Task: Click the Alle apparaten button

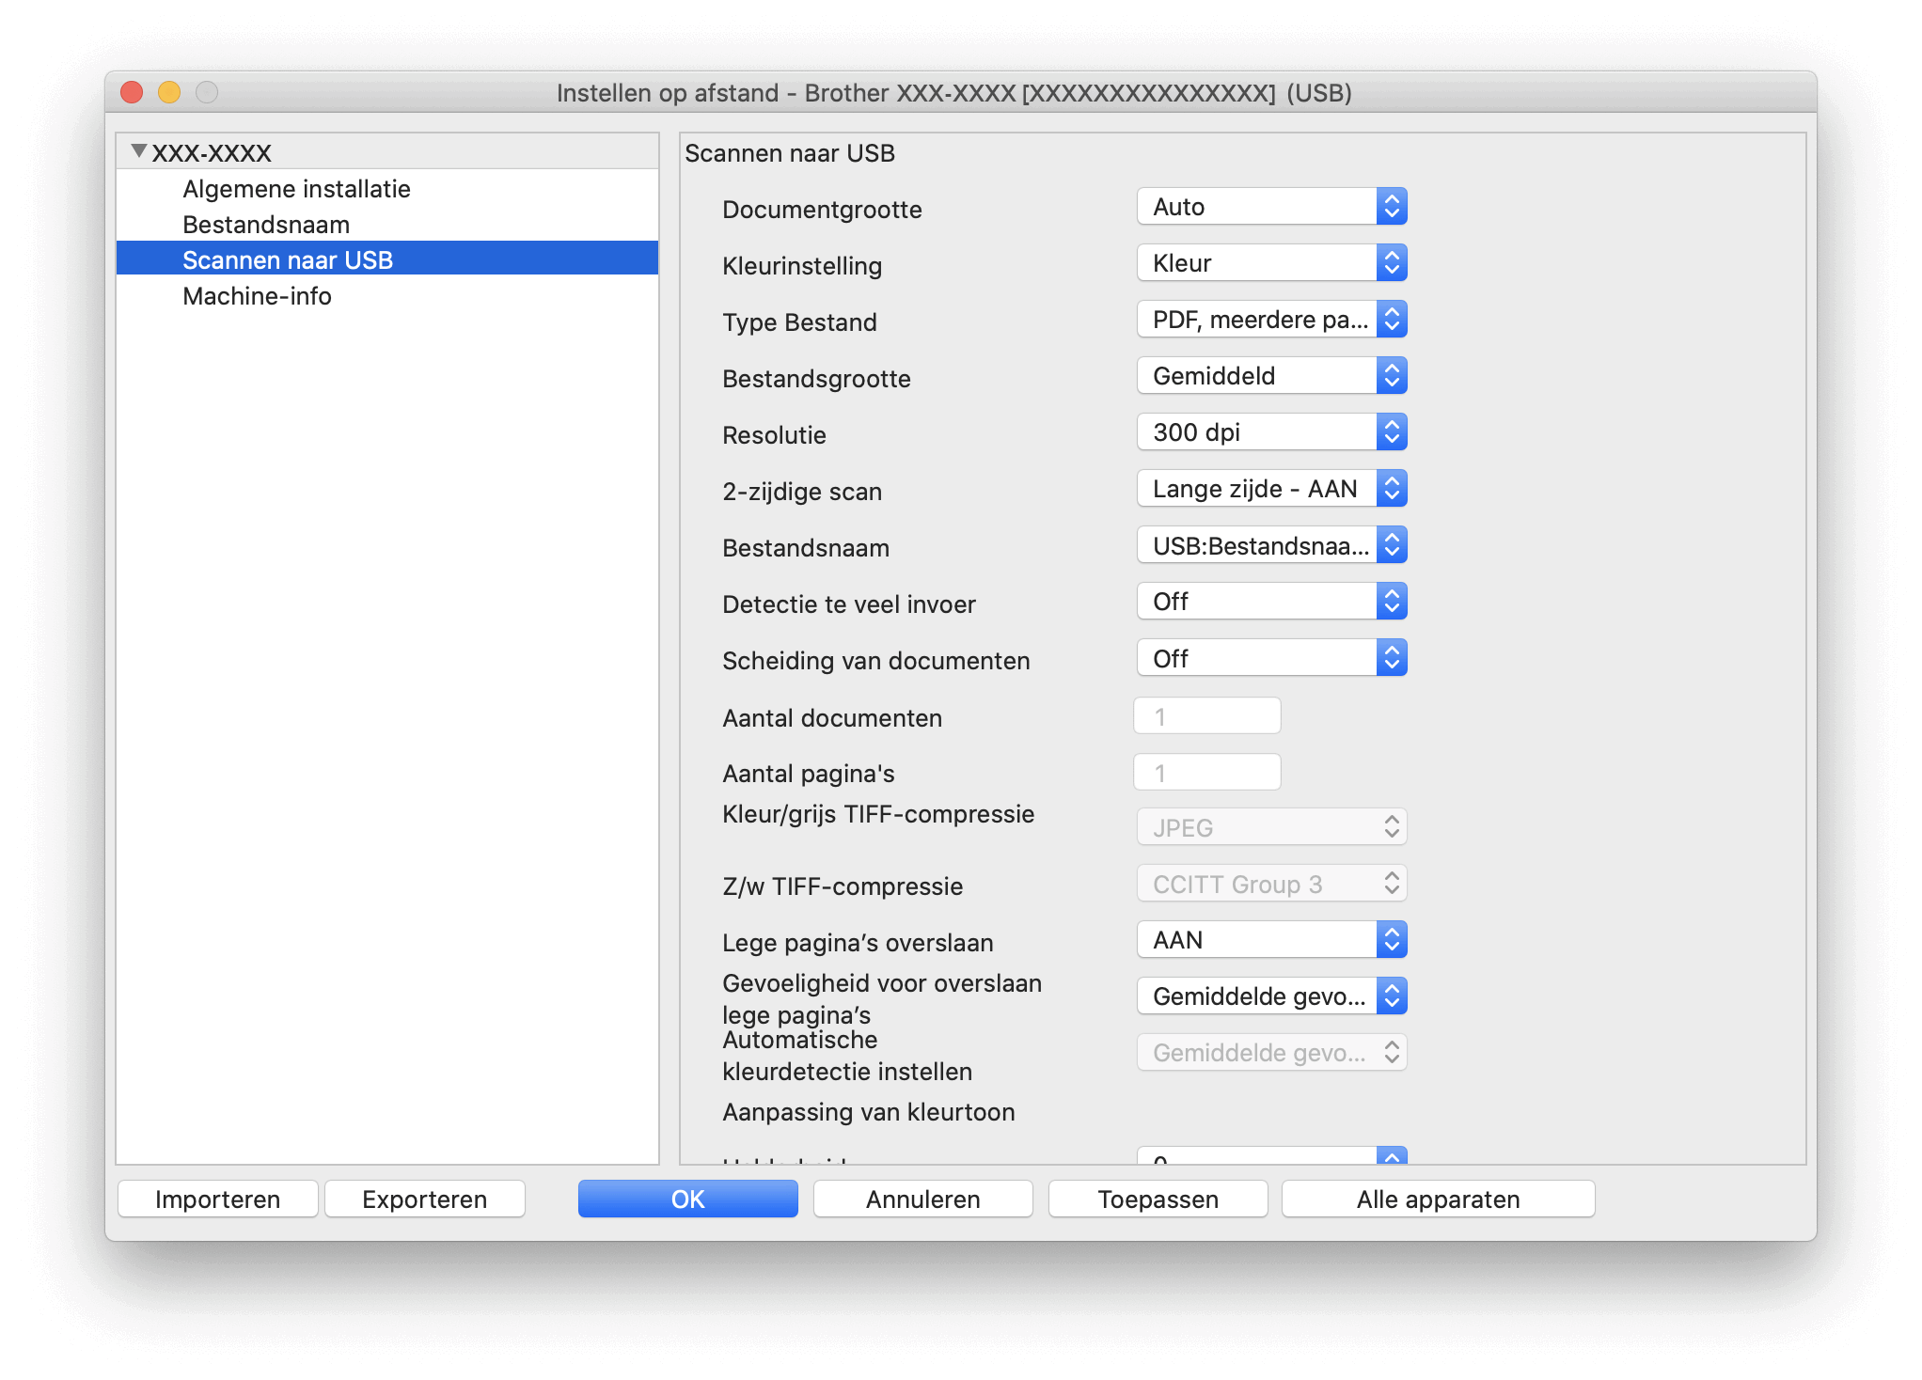Action: tap(1439, 1200)
